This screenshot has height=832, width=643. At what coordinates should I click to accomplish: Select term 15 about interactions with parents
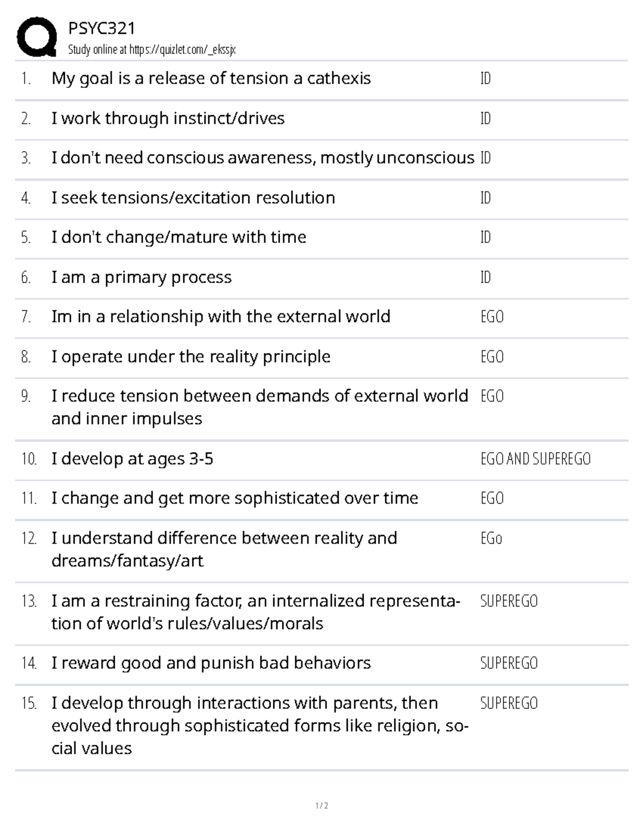(x=260, y=726)
